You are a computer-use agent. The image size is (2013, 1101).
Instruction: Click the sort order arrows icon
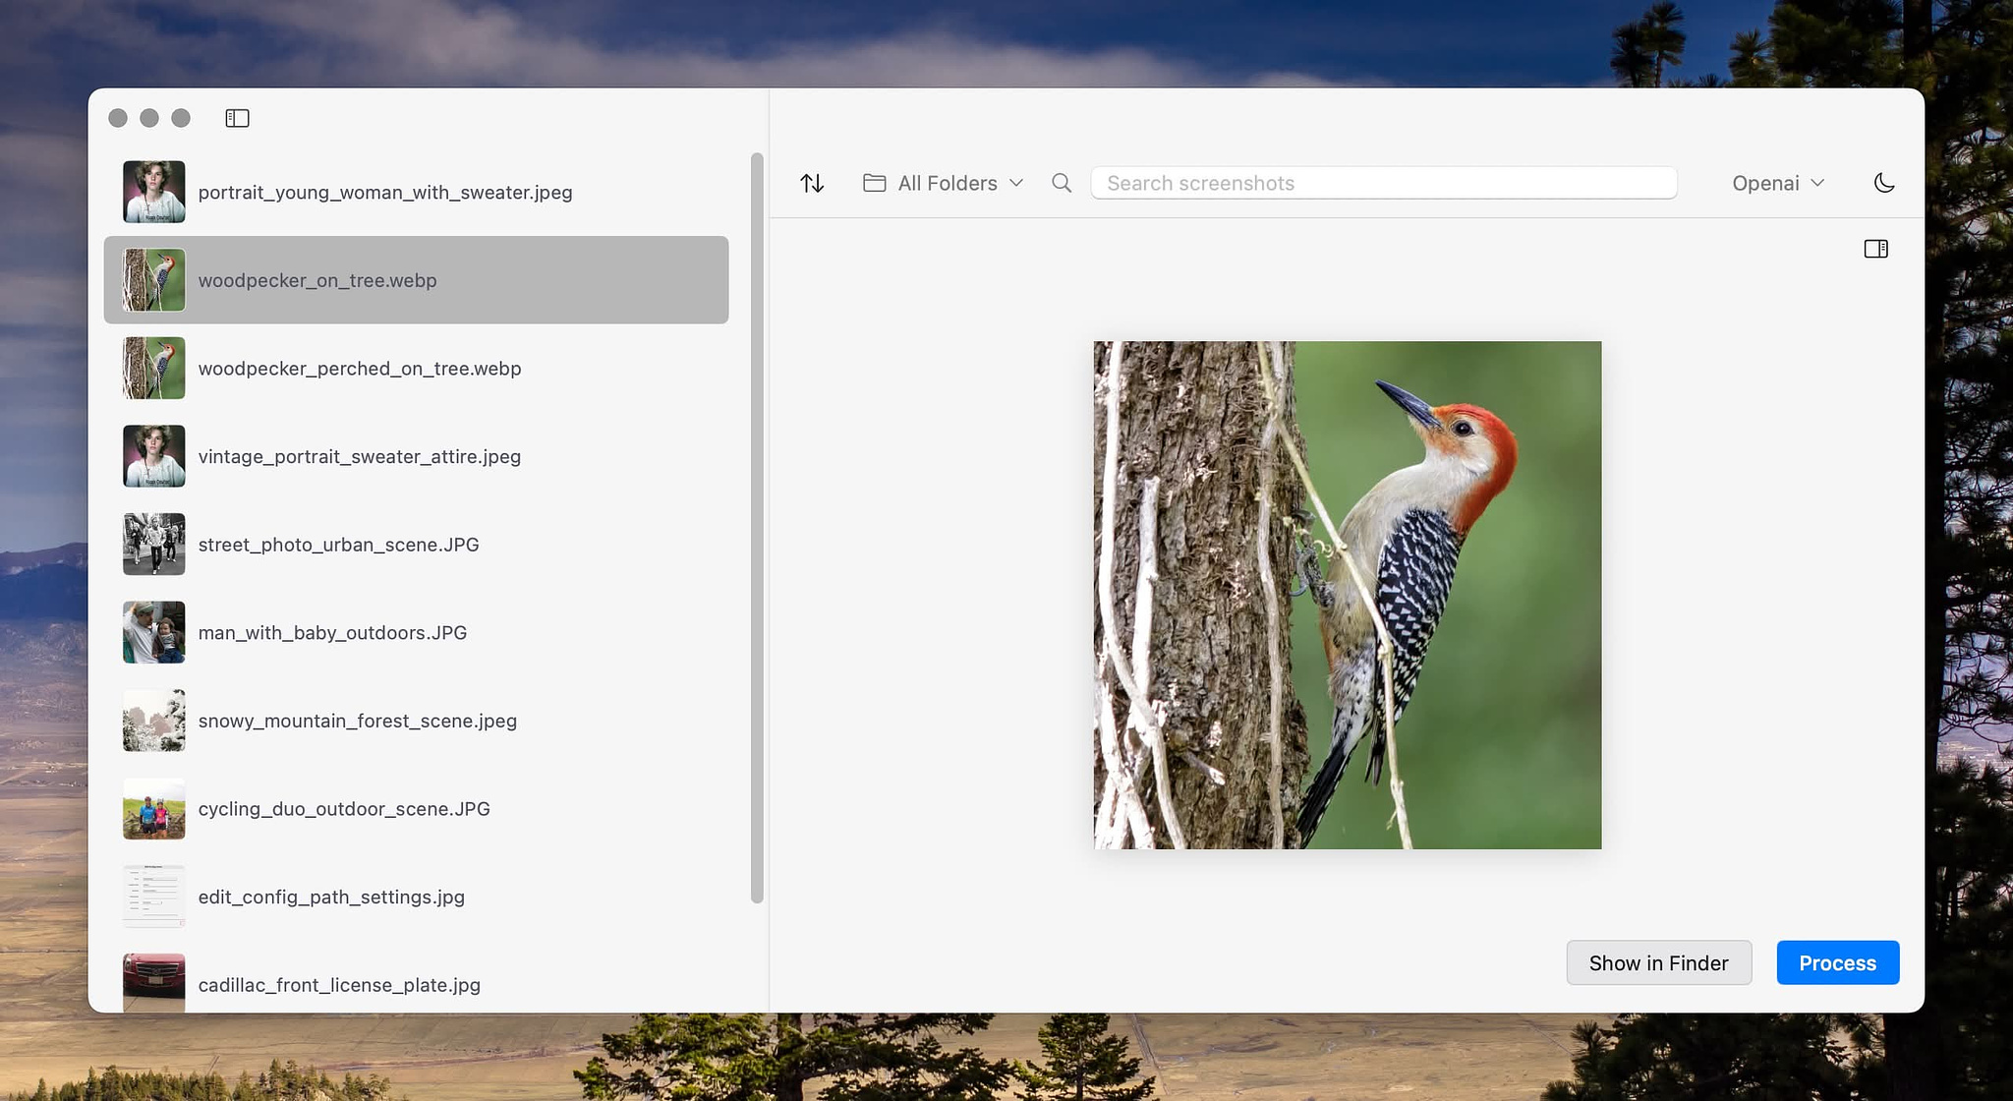[812, 183]
